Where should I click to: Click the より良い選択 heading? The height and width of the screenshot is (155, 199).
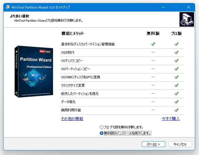coord(20,16)
